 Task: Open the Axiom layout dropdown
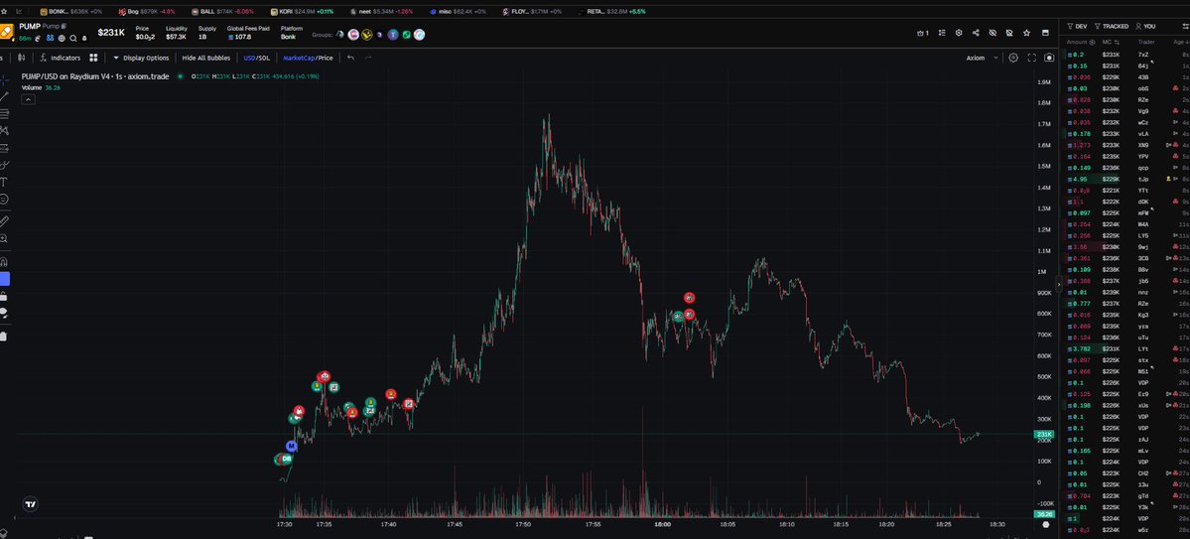(982, 58)
